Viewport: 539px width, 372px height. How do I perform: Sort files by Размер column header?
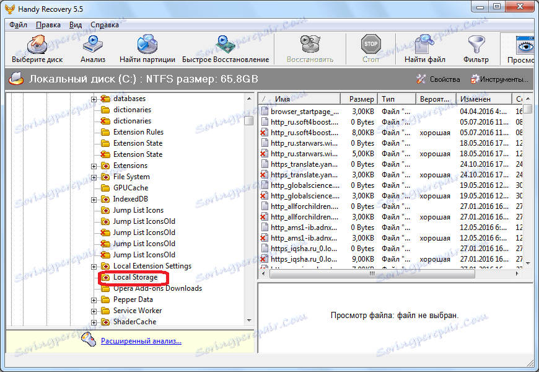[359, 99]
